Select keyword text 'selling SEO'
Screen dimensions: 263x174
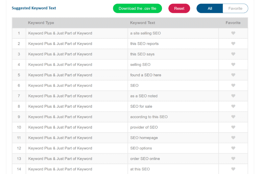[140, 64]
